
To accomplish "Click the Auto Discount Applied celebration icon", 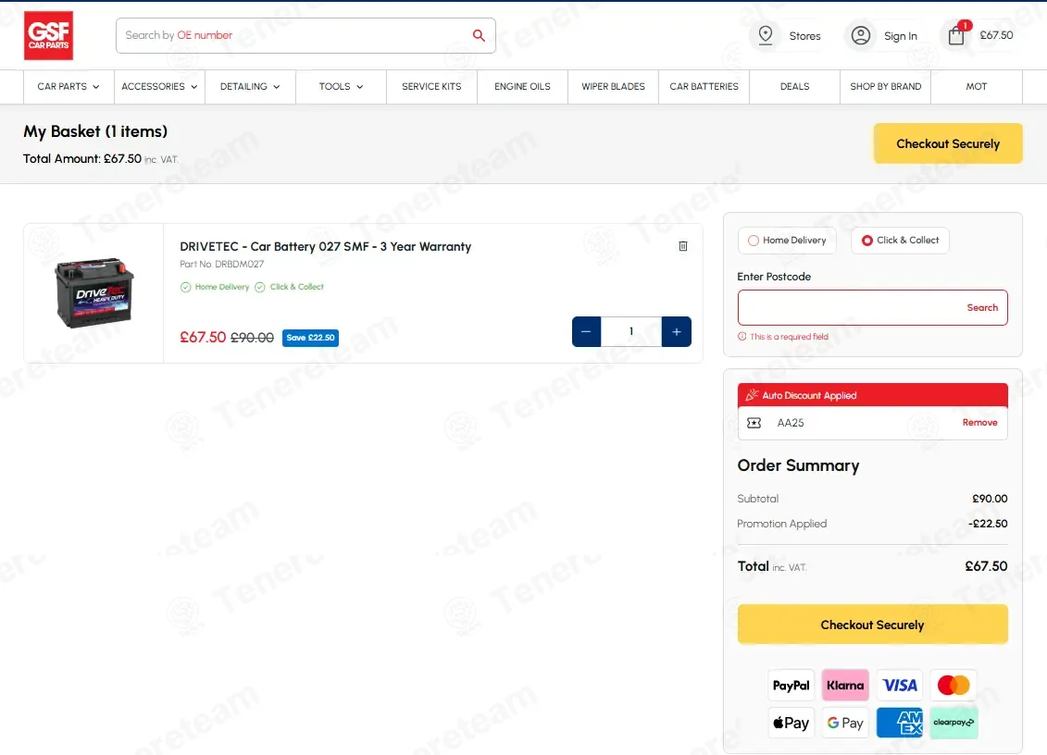I will (x=752, y=395).
